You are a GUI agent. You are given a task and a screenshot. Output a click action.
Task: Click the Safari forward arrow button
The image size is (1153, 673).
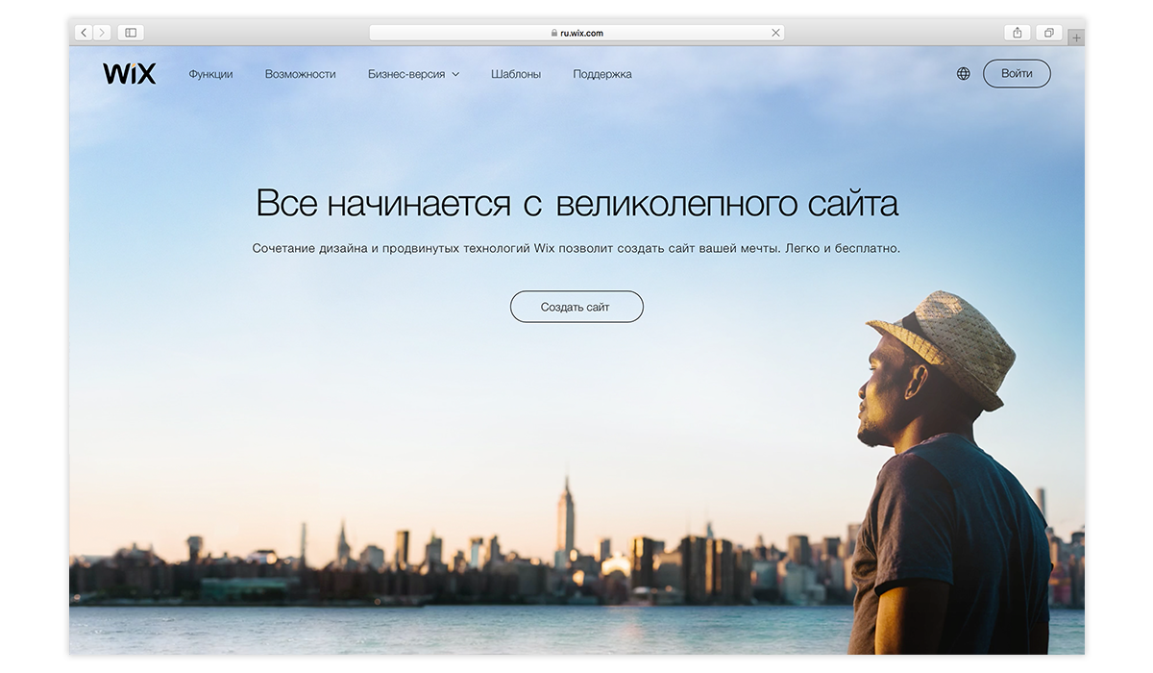102,33
